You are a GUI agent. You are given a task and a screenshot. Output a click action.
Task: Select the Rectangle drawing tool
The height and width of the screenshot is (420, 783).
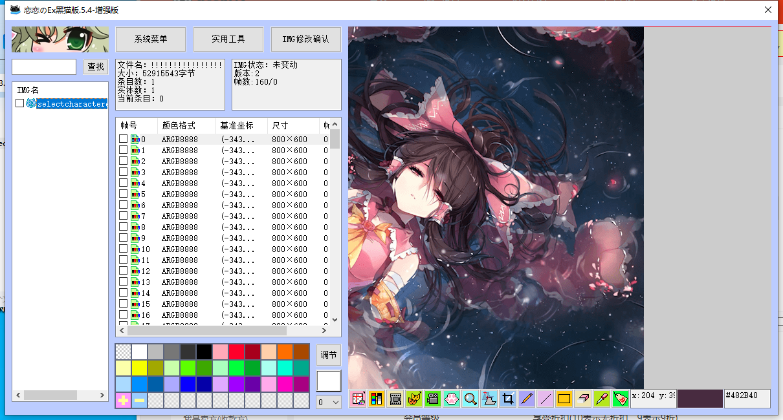pyautogui.click(x=563, y=399)
